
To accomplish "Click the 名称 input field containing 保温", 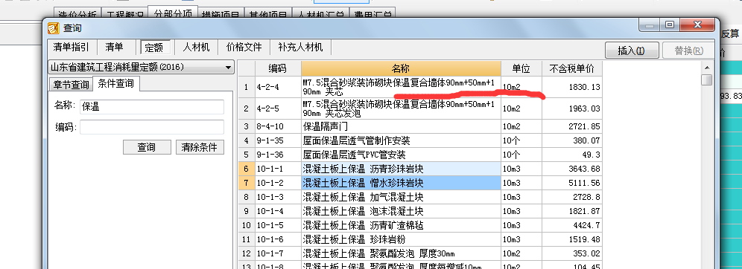I will 152,107.
